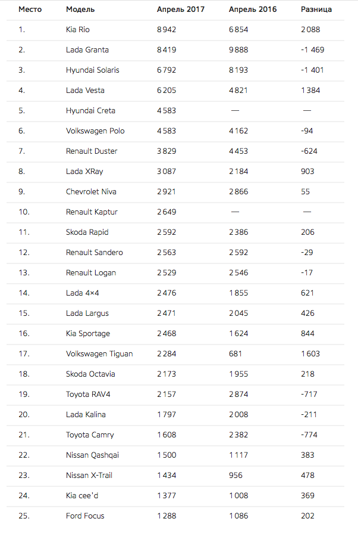The image size is (358, 534).
Task: Click Hyundai Creta in the table
Action: [x=90, y=111]
